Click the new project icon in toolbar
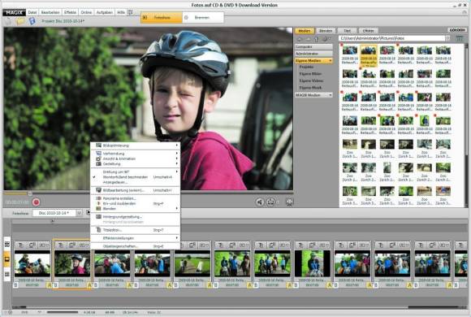 coord(8,21)
